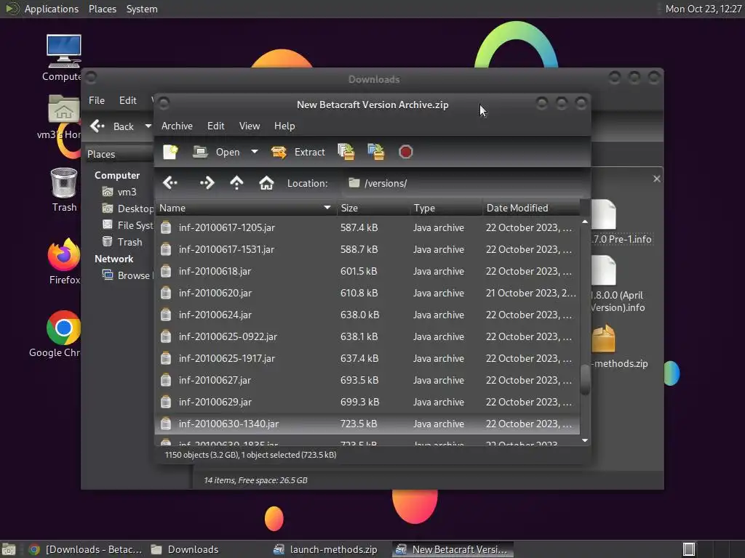Select inf-20100629.jar file
The height and width of the screenshot is (558, 745).
[367, 403]
